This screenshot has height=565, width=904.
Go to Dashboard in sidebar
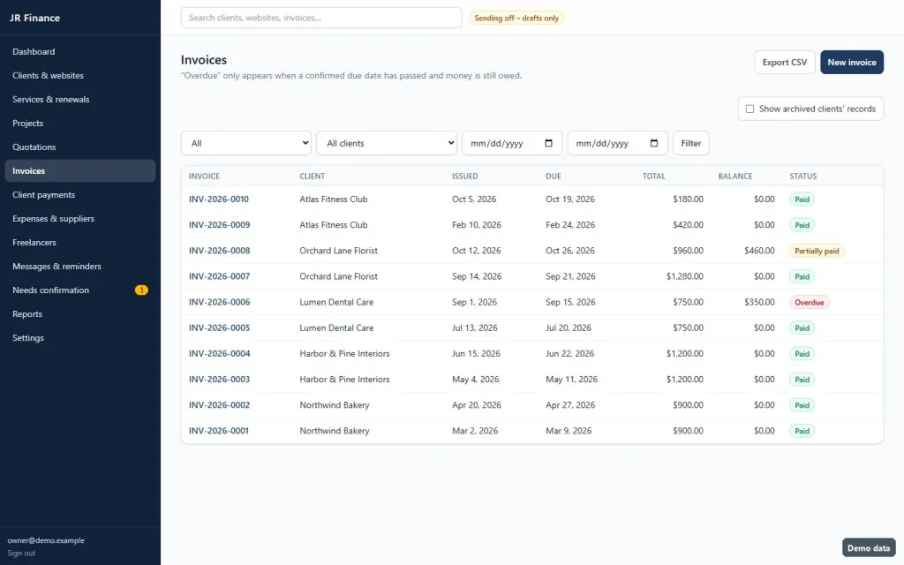pos(80,51)
